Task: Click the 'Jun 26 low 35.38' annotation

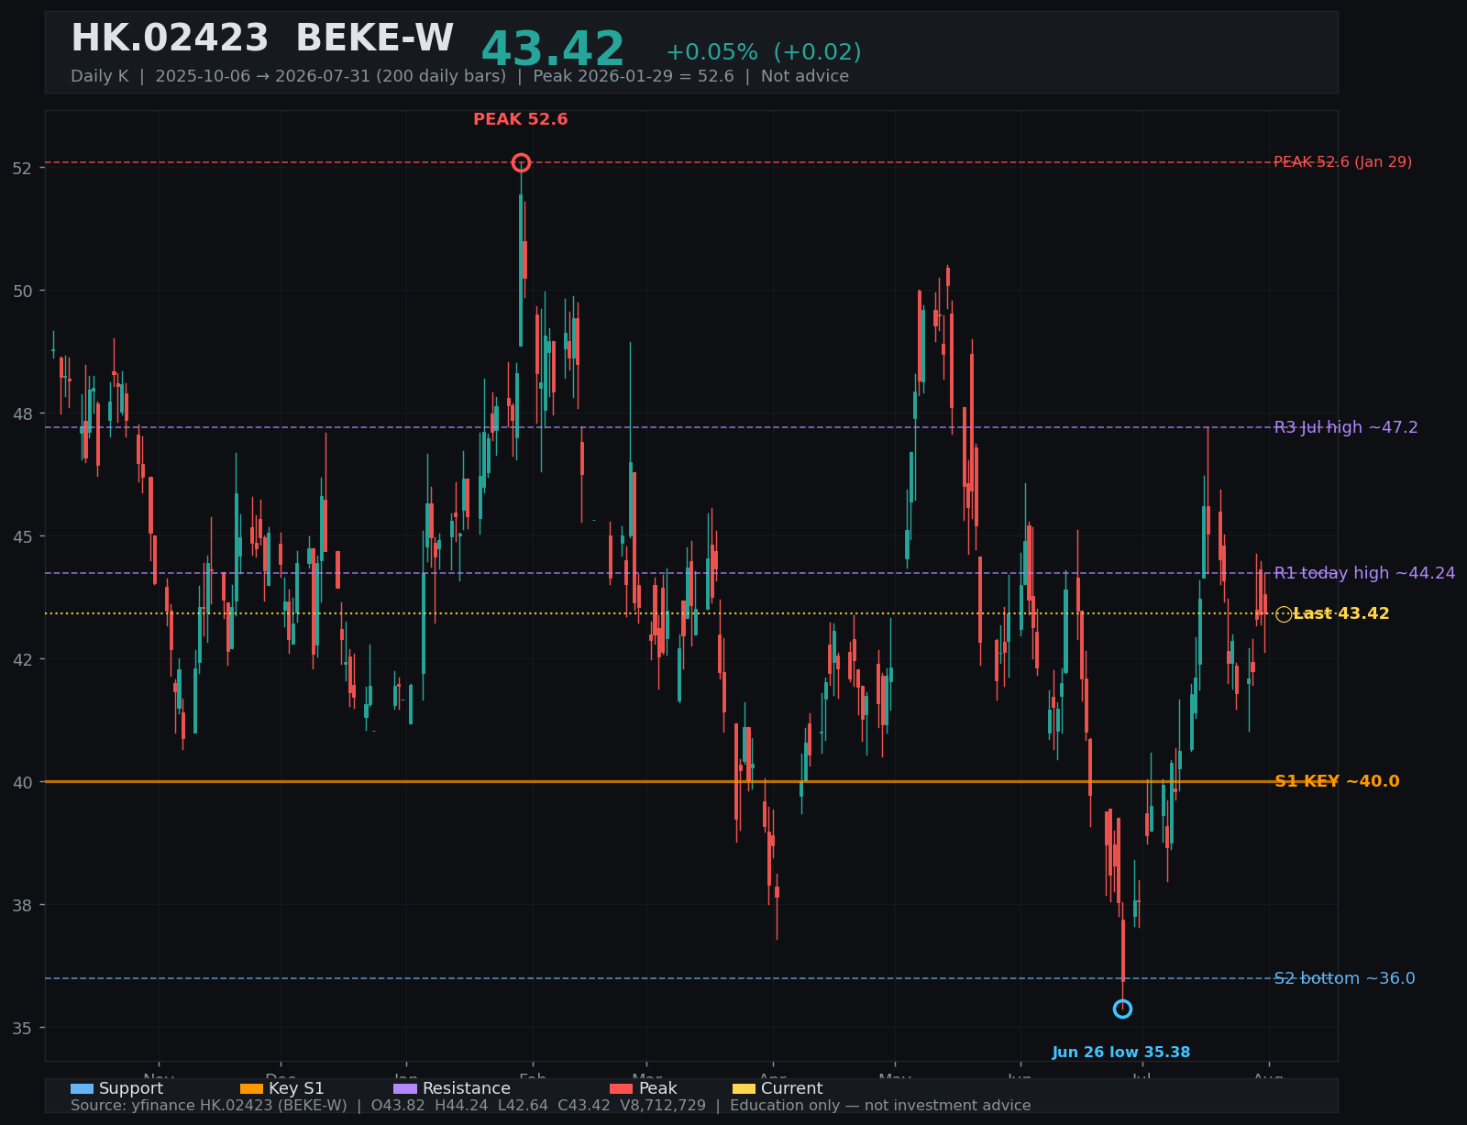Action: coord(1120,1053)
